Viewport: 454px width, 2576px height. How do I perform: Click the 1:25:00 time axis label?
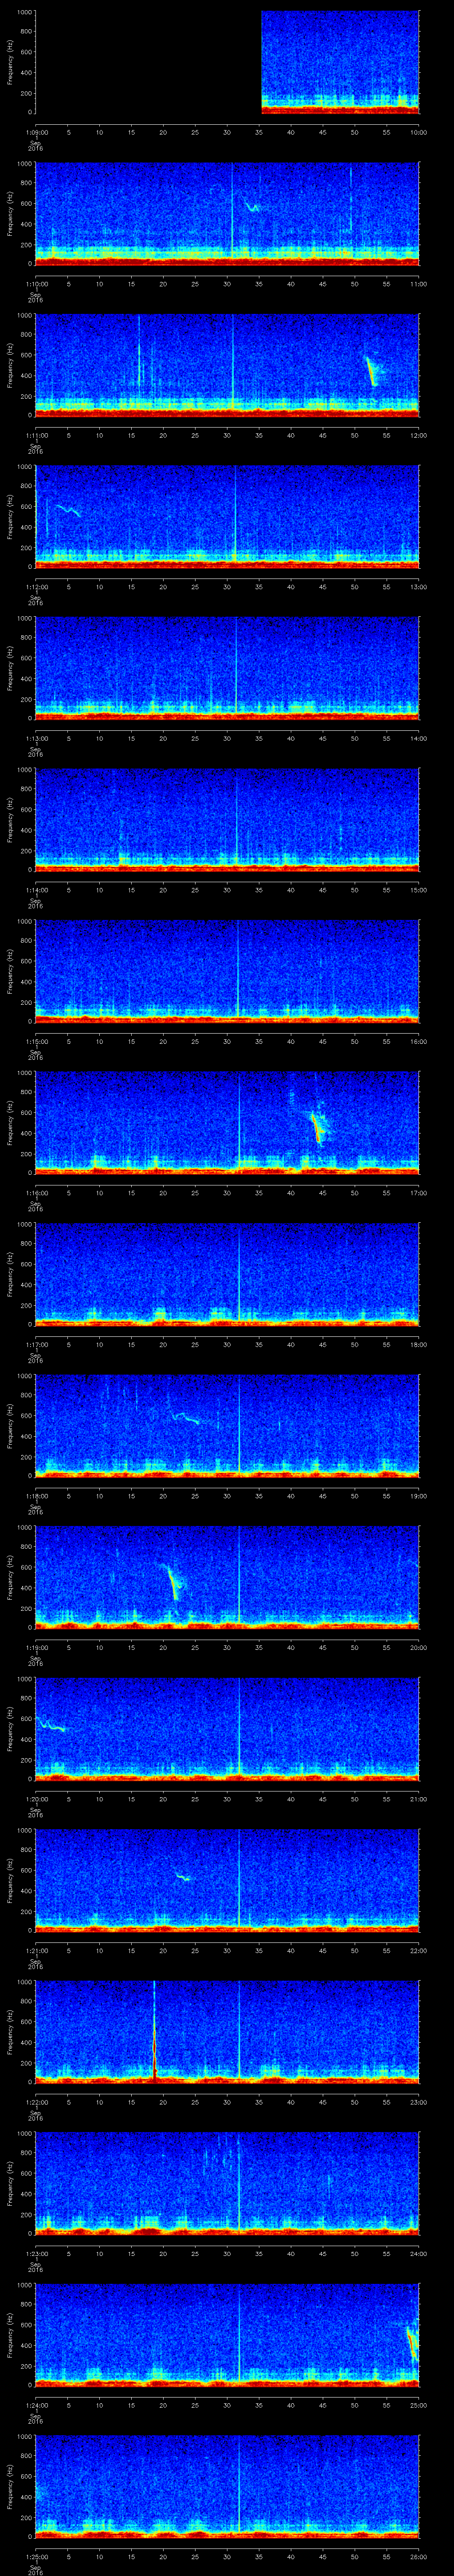36,2556
